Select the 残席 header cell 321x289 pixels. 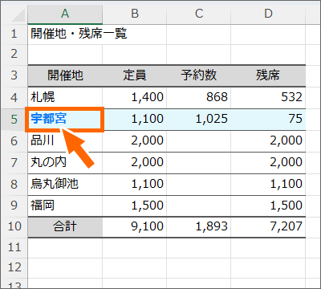(x=268, y=75)
